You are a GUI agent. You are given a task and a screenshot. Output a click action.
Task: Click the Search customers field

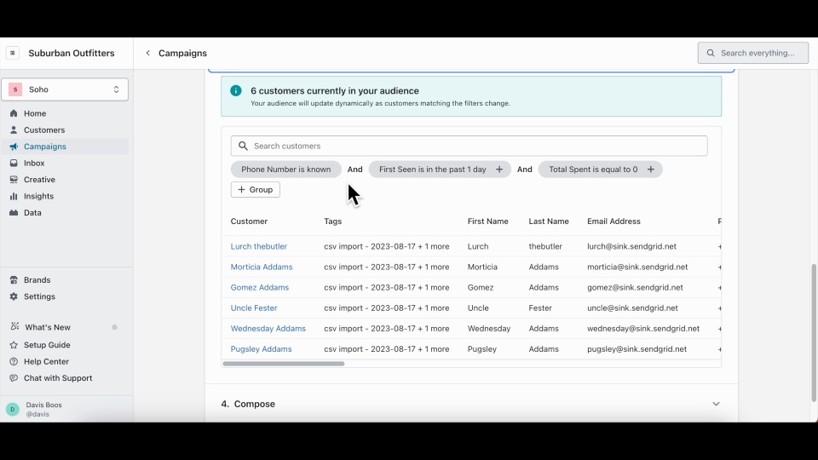(477, 146)
